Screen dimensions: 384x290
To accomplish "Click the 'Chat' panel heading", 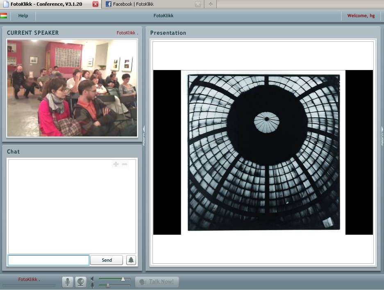I will 14,152.
